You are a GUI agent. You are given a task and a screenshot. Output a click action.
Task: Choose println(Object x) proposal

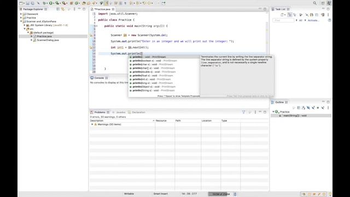click(x=164, y=86)
